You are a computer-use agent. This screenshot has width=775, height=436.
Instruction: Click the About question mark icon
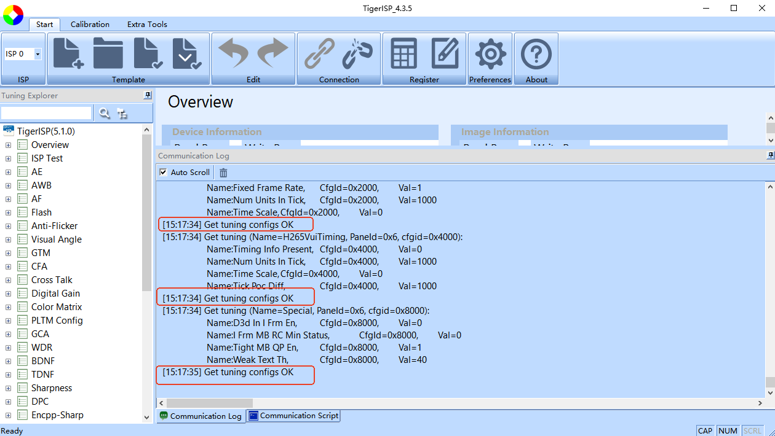click(x=536, y=54)
